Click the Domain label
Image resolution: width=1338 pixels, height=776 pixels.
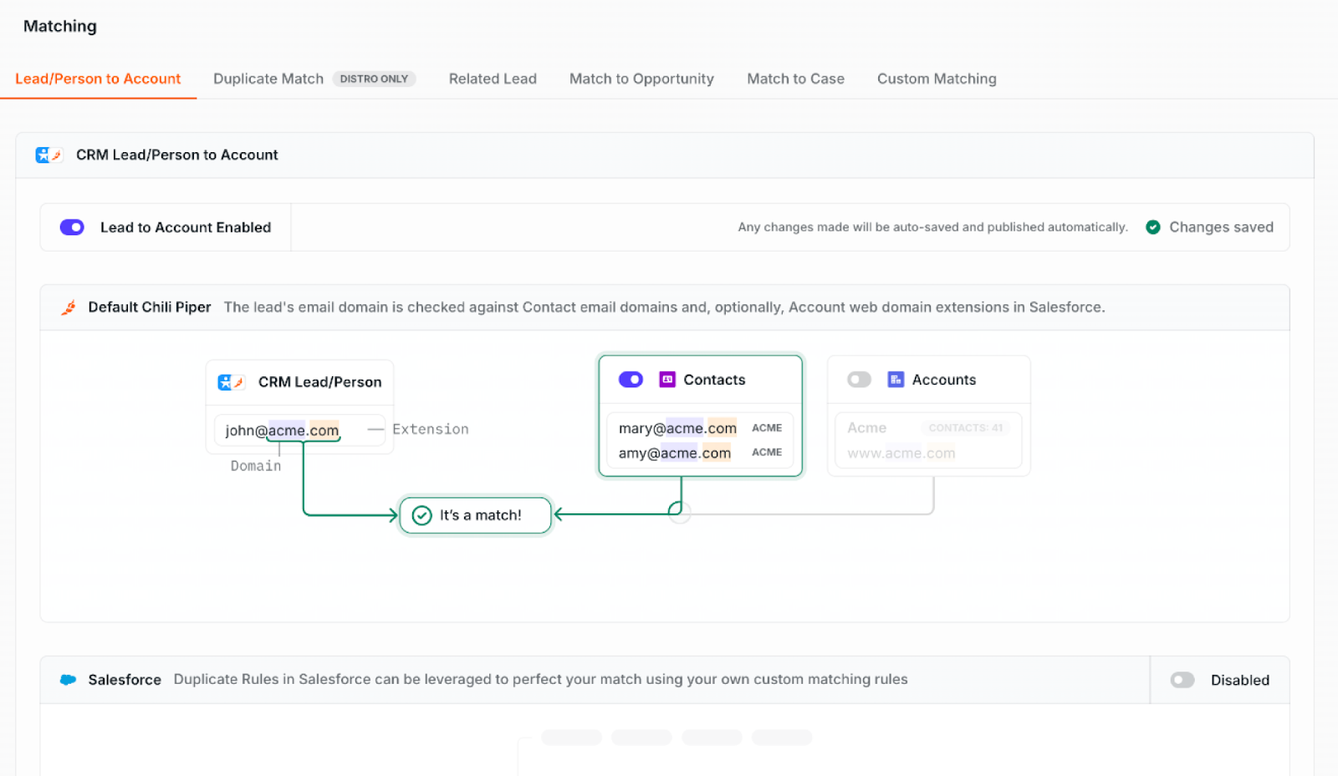pyautogui.click(x=256, y=466)
